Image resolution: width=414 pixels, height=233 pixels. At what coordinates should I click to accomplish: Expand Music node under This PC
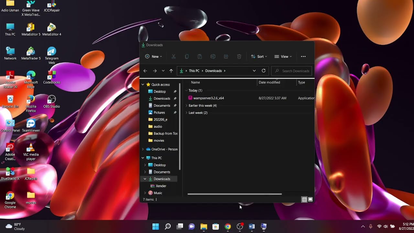tap(145, 193)
